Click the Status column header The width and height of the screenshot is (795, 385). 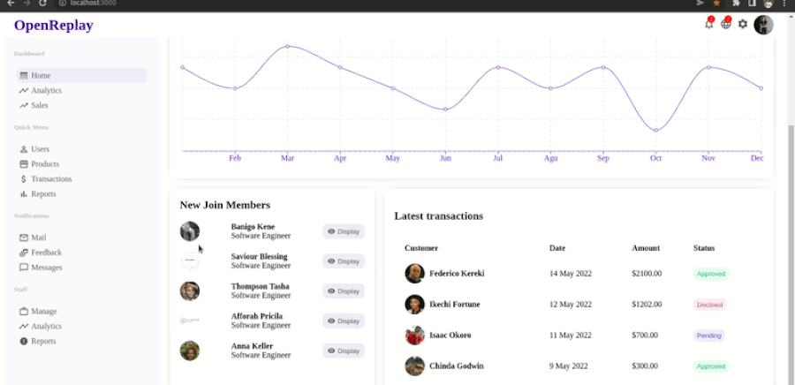(704, 248)
